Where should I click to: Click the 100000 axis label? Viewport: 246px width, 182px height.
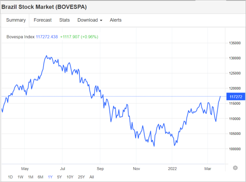tap(235, 149)
